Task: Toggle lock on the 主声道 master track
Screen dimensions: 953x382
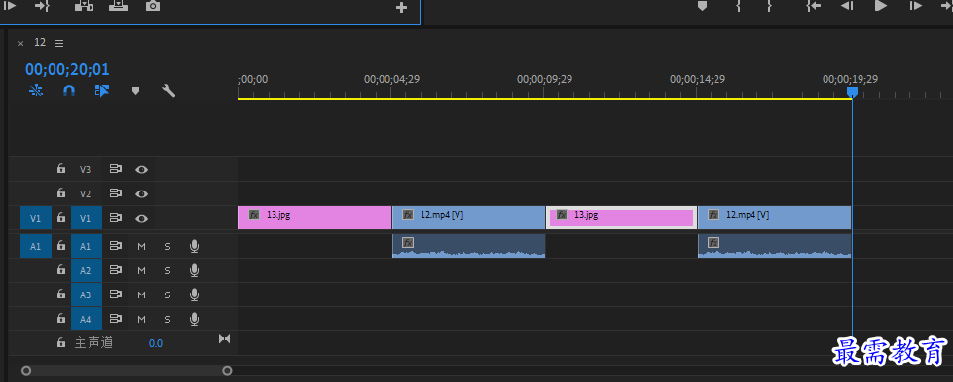Action: point(60,342)
